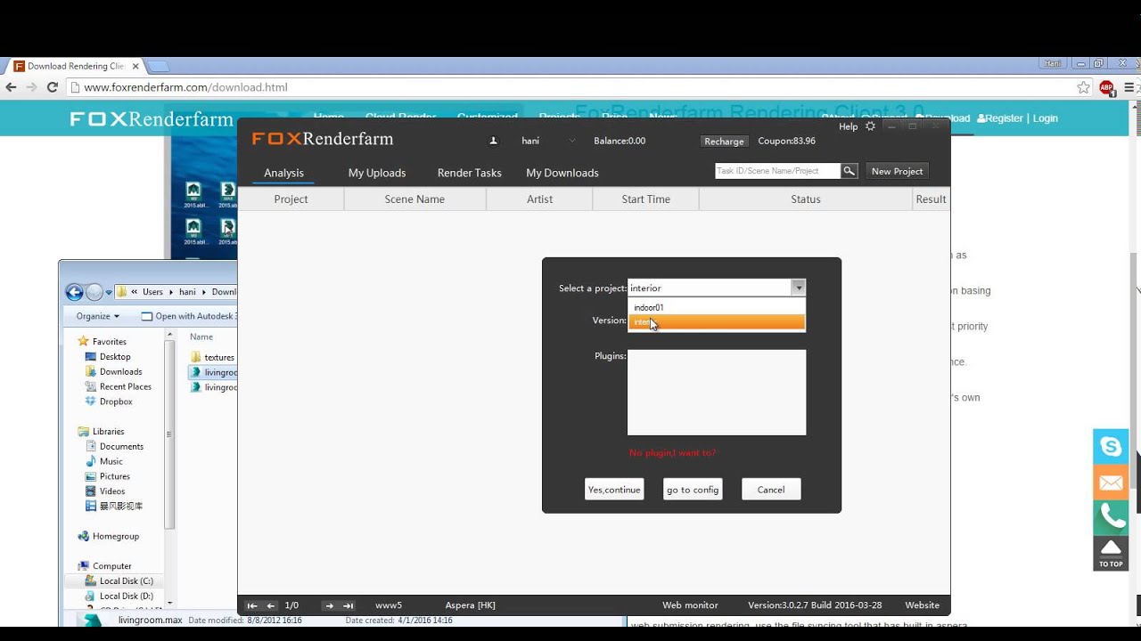This screenshot has width=1141, height=641.
Task: Click the email envelope contact icon
Action: point(1111,483)
